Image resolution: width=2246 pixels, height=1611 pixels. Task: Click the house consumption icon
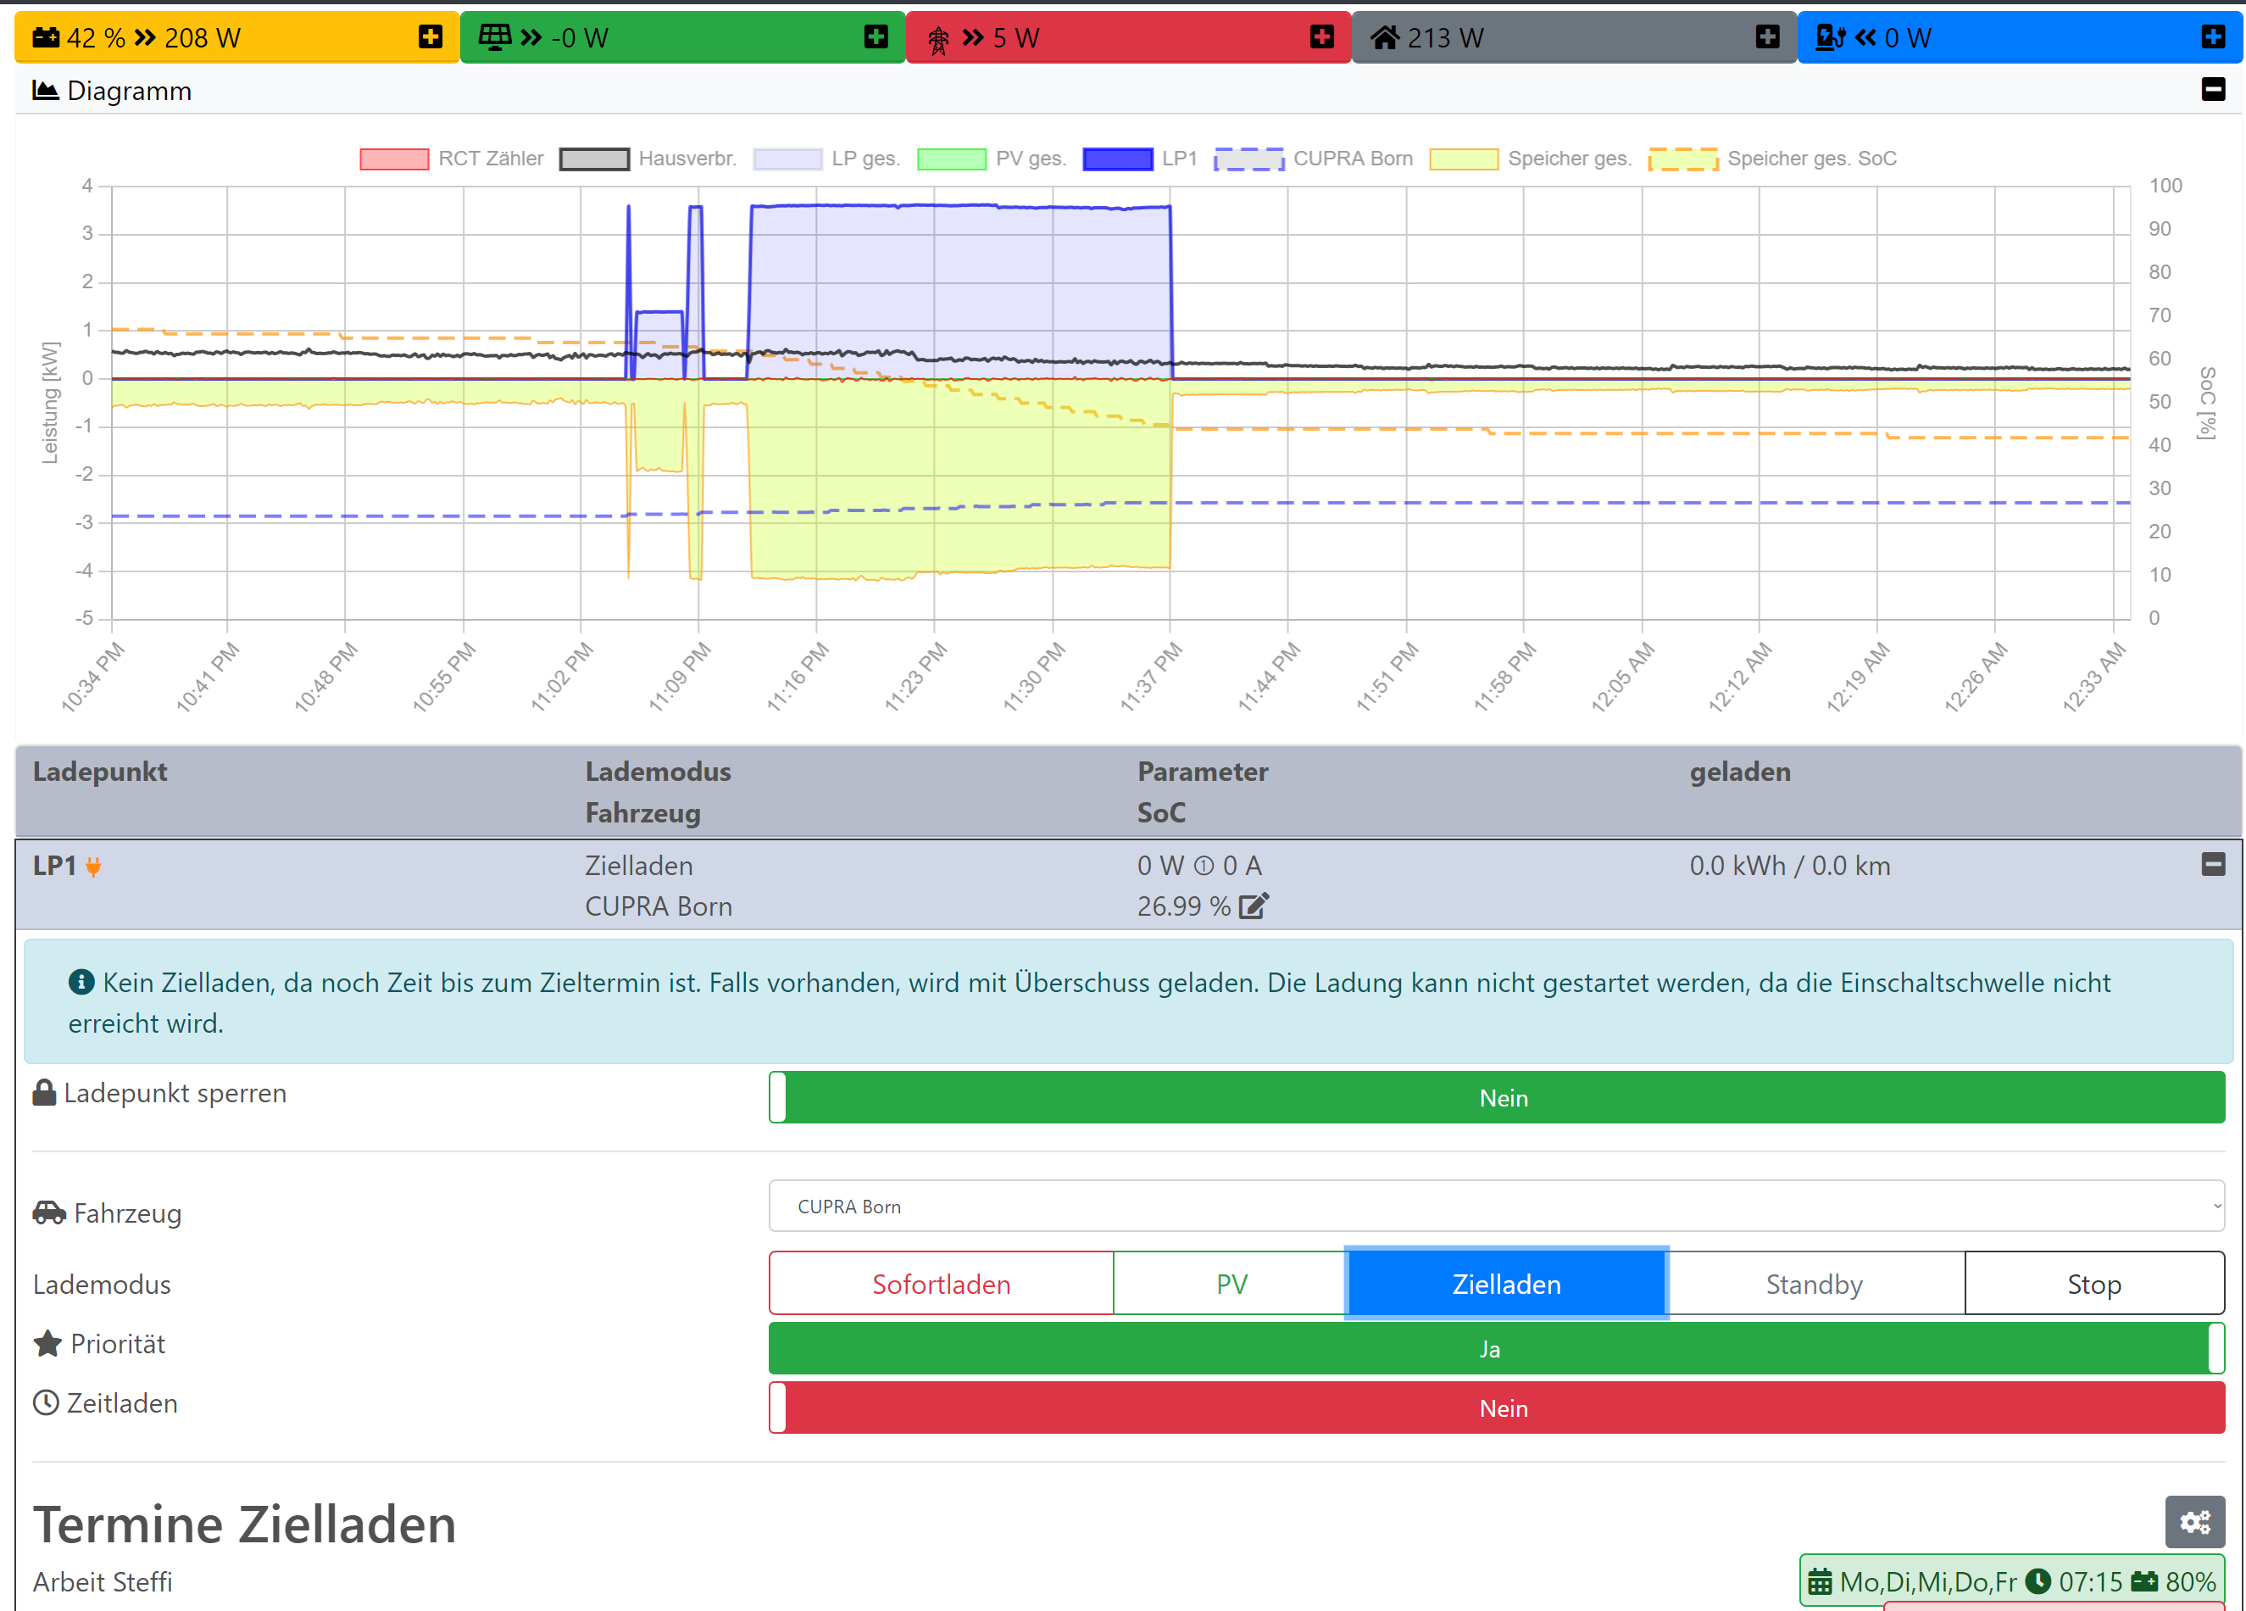pyautogui.click(x=1384, y=37)
